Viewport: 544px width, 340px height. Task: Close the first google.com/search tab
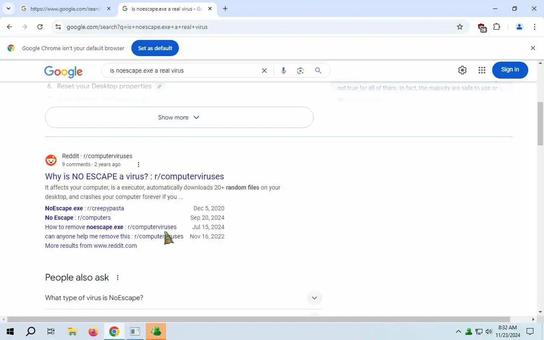coord(109,8)
